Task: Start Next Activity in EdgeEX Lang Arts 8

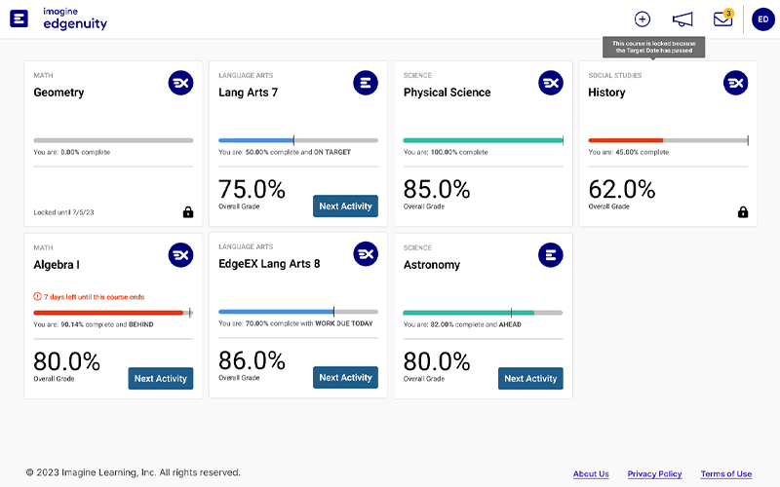Action: [x=345, y=378]
